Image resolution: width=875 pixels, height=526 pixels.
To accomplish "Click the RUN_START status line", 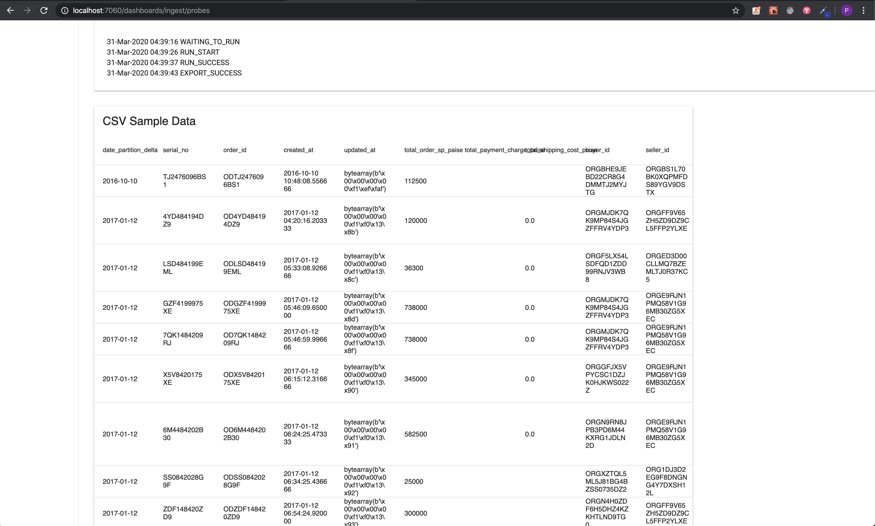I will (x=162, y=52).
